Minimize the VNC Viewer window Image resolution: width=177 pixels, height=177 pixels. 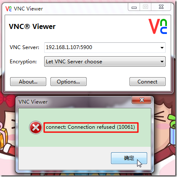(x=134, y=7)
